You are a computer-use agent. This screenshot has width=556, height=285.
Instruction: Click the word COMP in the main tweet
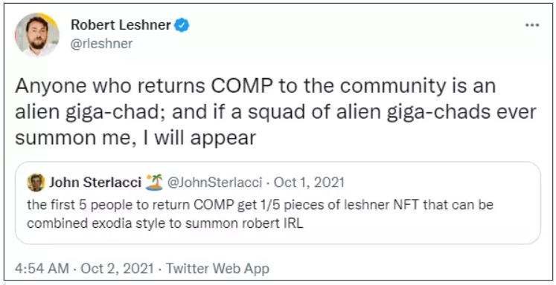(x=242, y=86)
